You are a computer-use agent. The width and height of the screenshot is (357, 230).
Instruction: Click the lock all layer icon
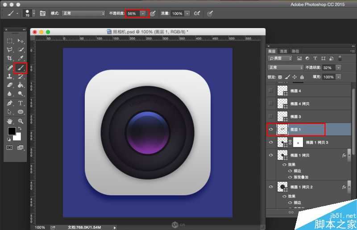coord(302,77)
